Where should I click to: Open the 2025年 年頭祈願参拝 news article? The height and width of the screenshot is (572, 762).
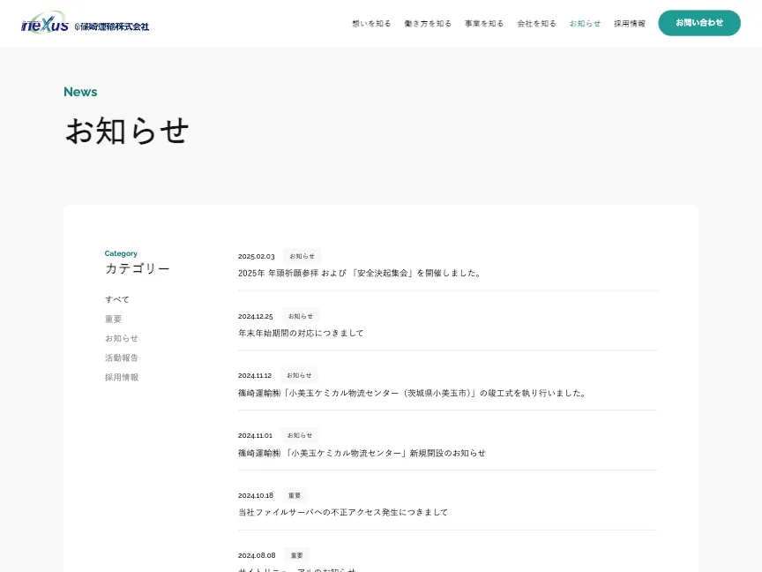(360, 273)
